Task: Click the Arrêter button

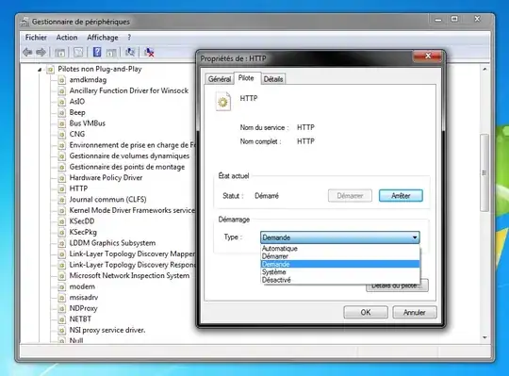Action: [401, 196]
